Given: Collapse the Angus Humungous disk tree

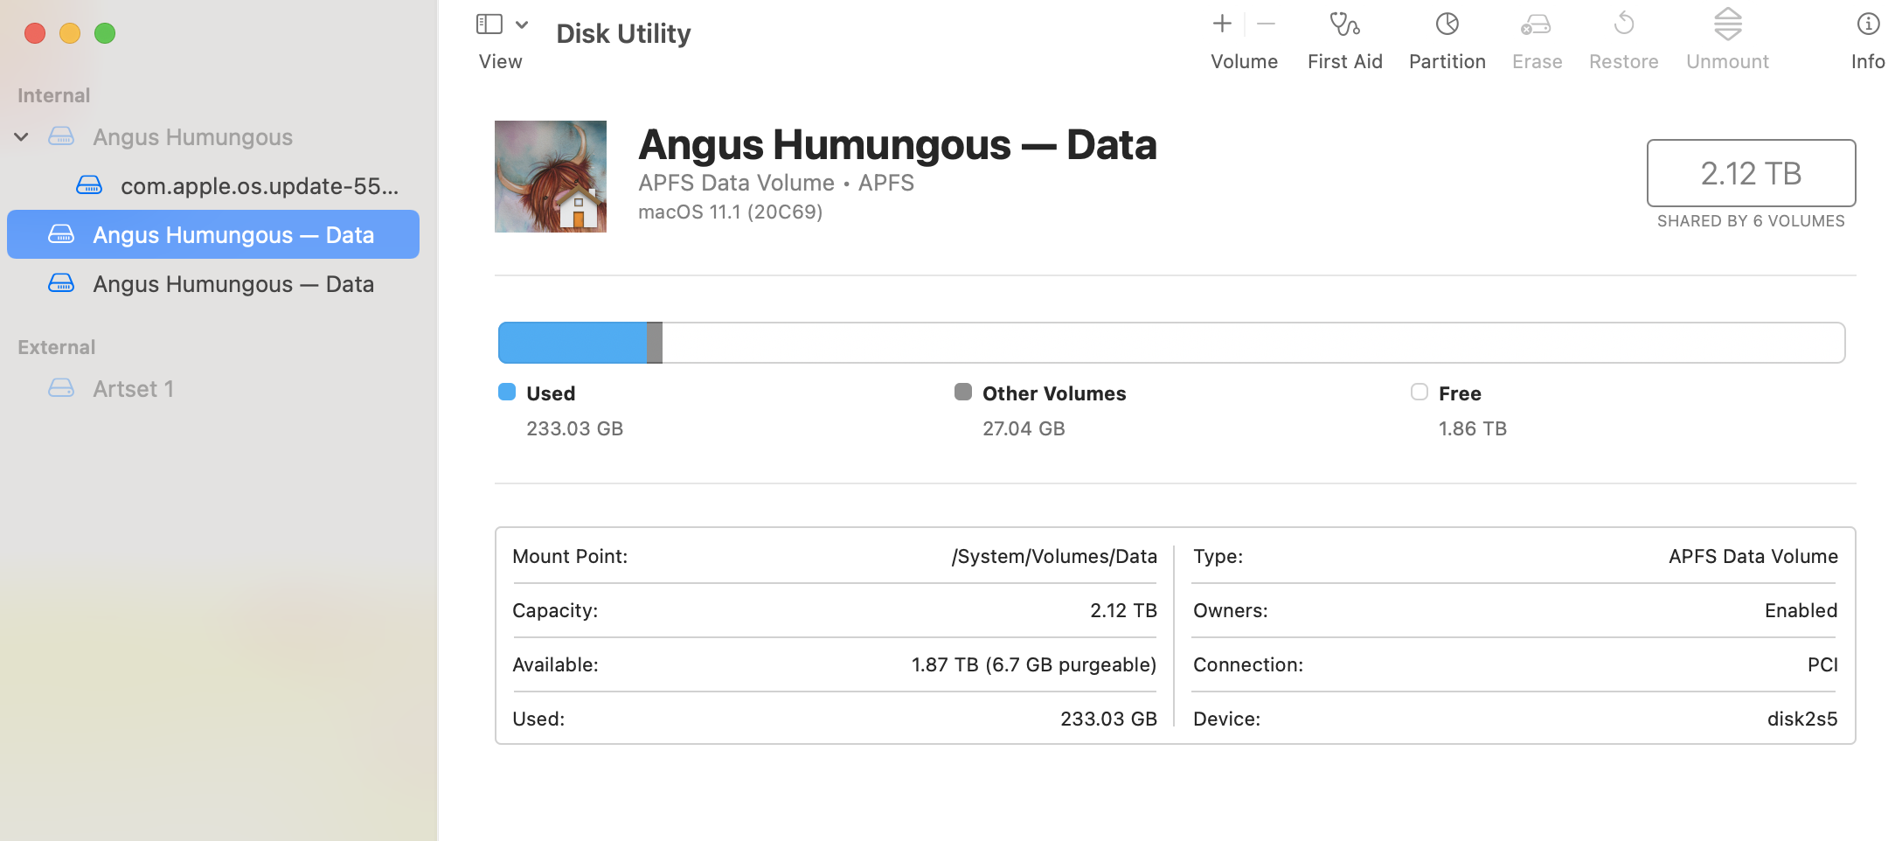Looking at the screenshot, I should click(22, 137).
